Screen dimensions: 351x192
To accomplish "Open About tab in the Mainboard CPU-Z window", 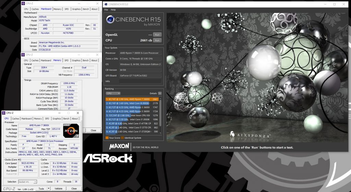I will [95, 9].
